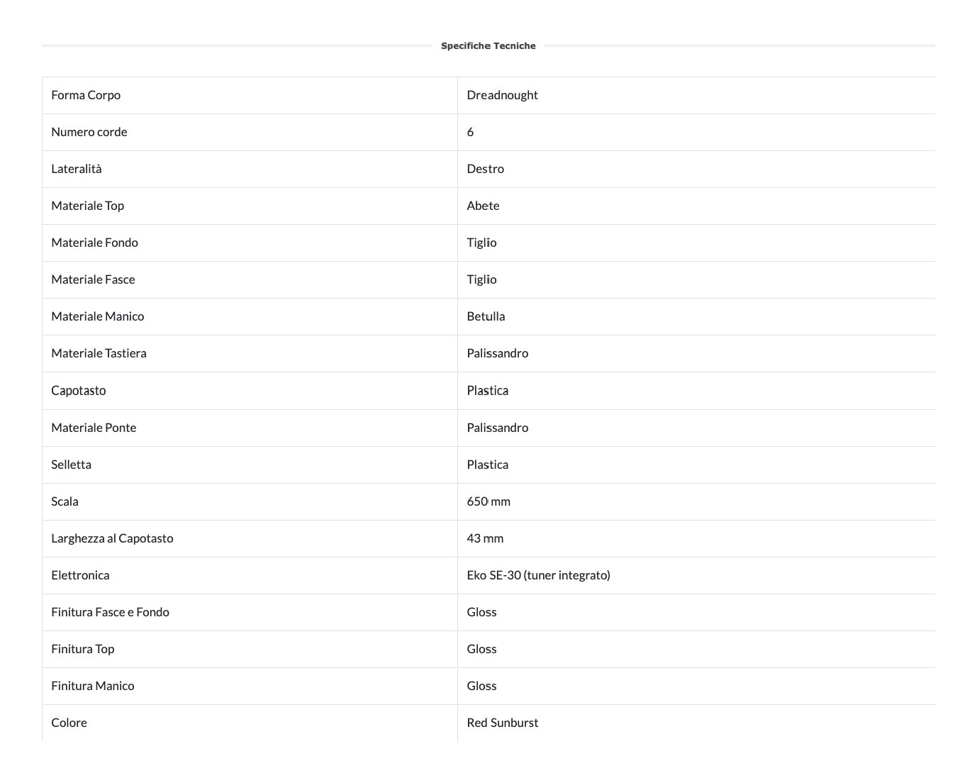
Task: Click the Larghezza al Capotasto label
Action: click(112, 538)
